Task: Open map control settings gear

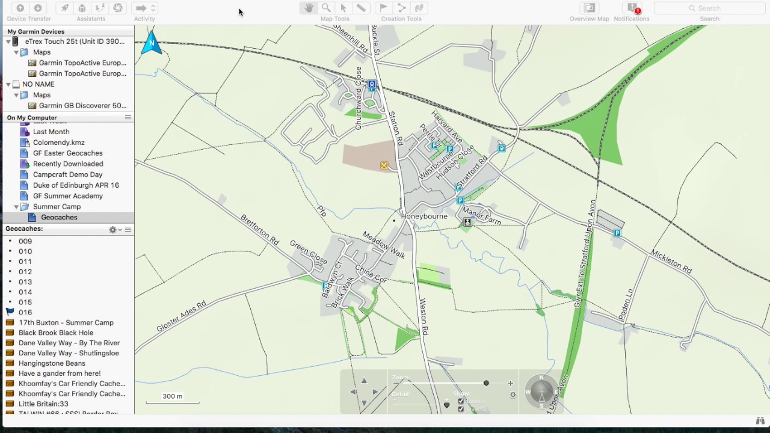Action: point(513,395)
